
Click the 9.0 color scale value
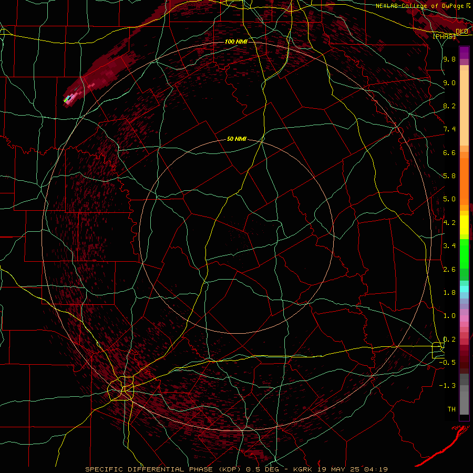449,83
